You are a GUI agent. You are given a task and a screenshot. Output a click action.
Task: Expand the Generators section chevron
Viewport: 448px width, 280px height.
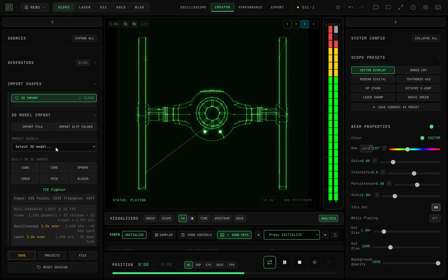click(95, 63)
